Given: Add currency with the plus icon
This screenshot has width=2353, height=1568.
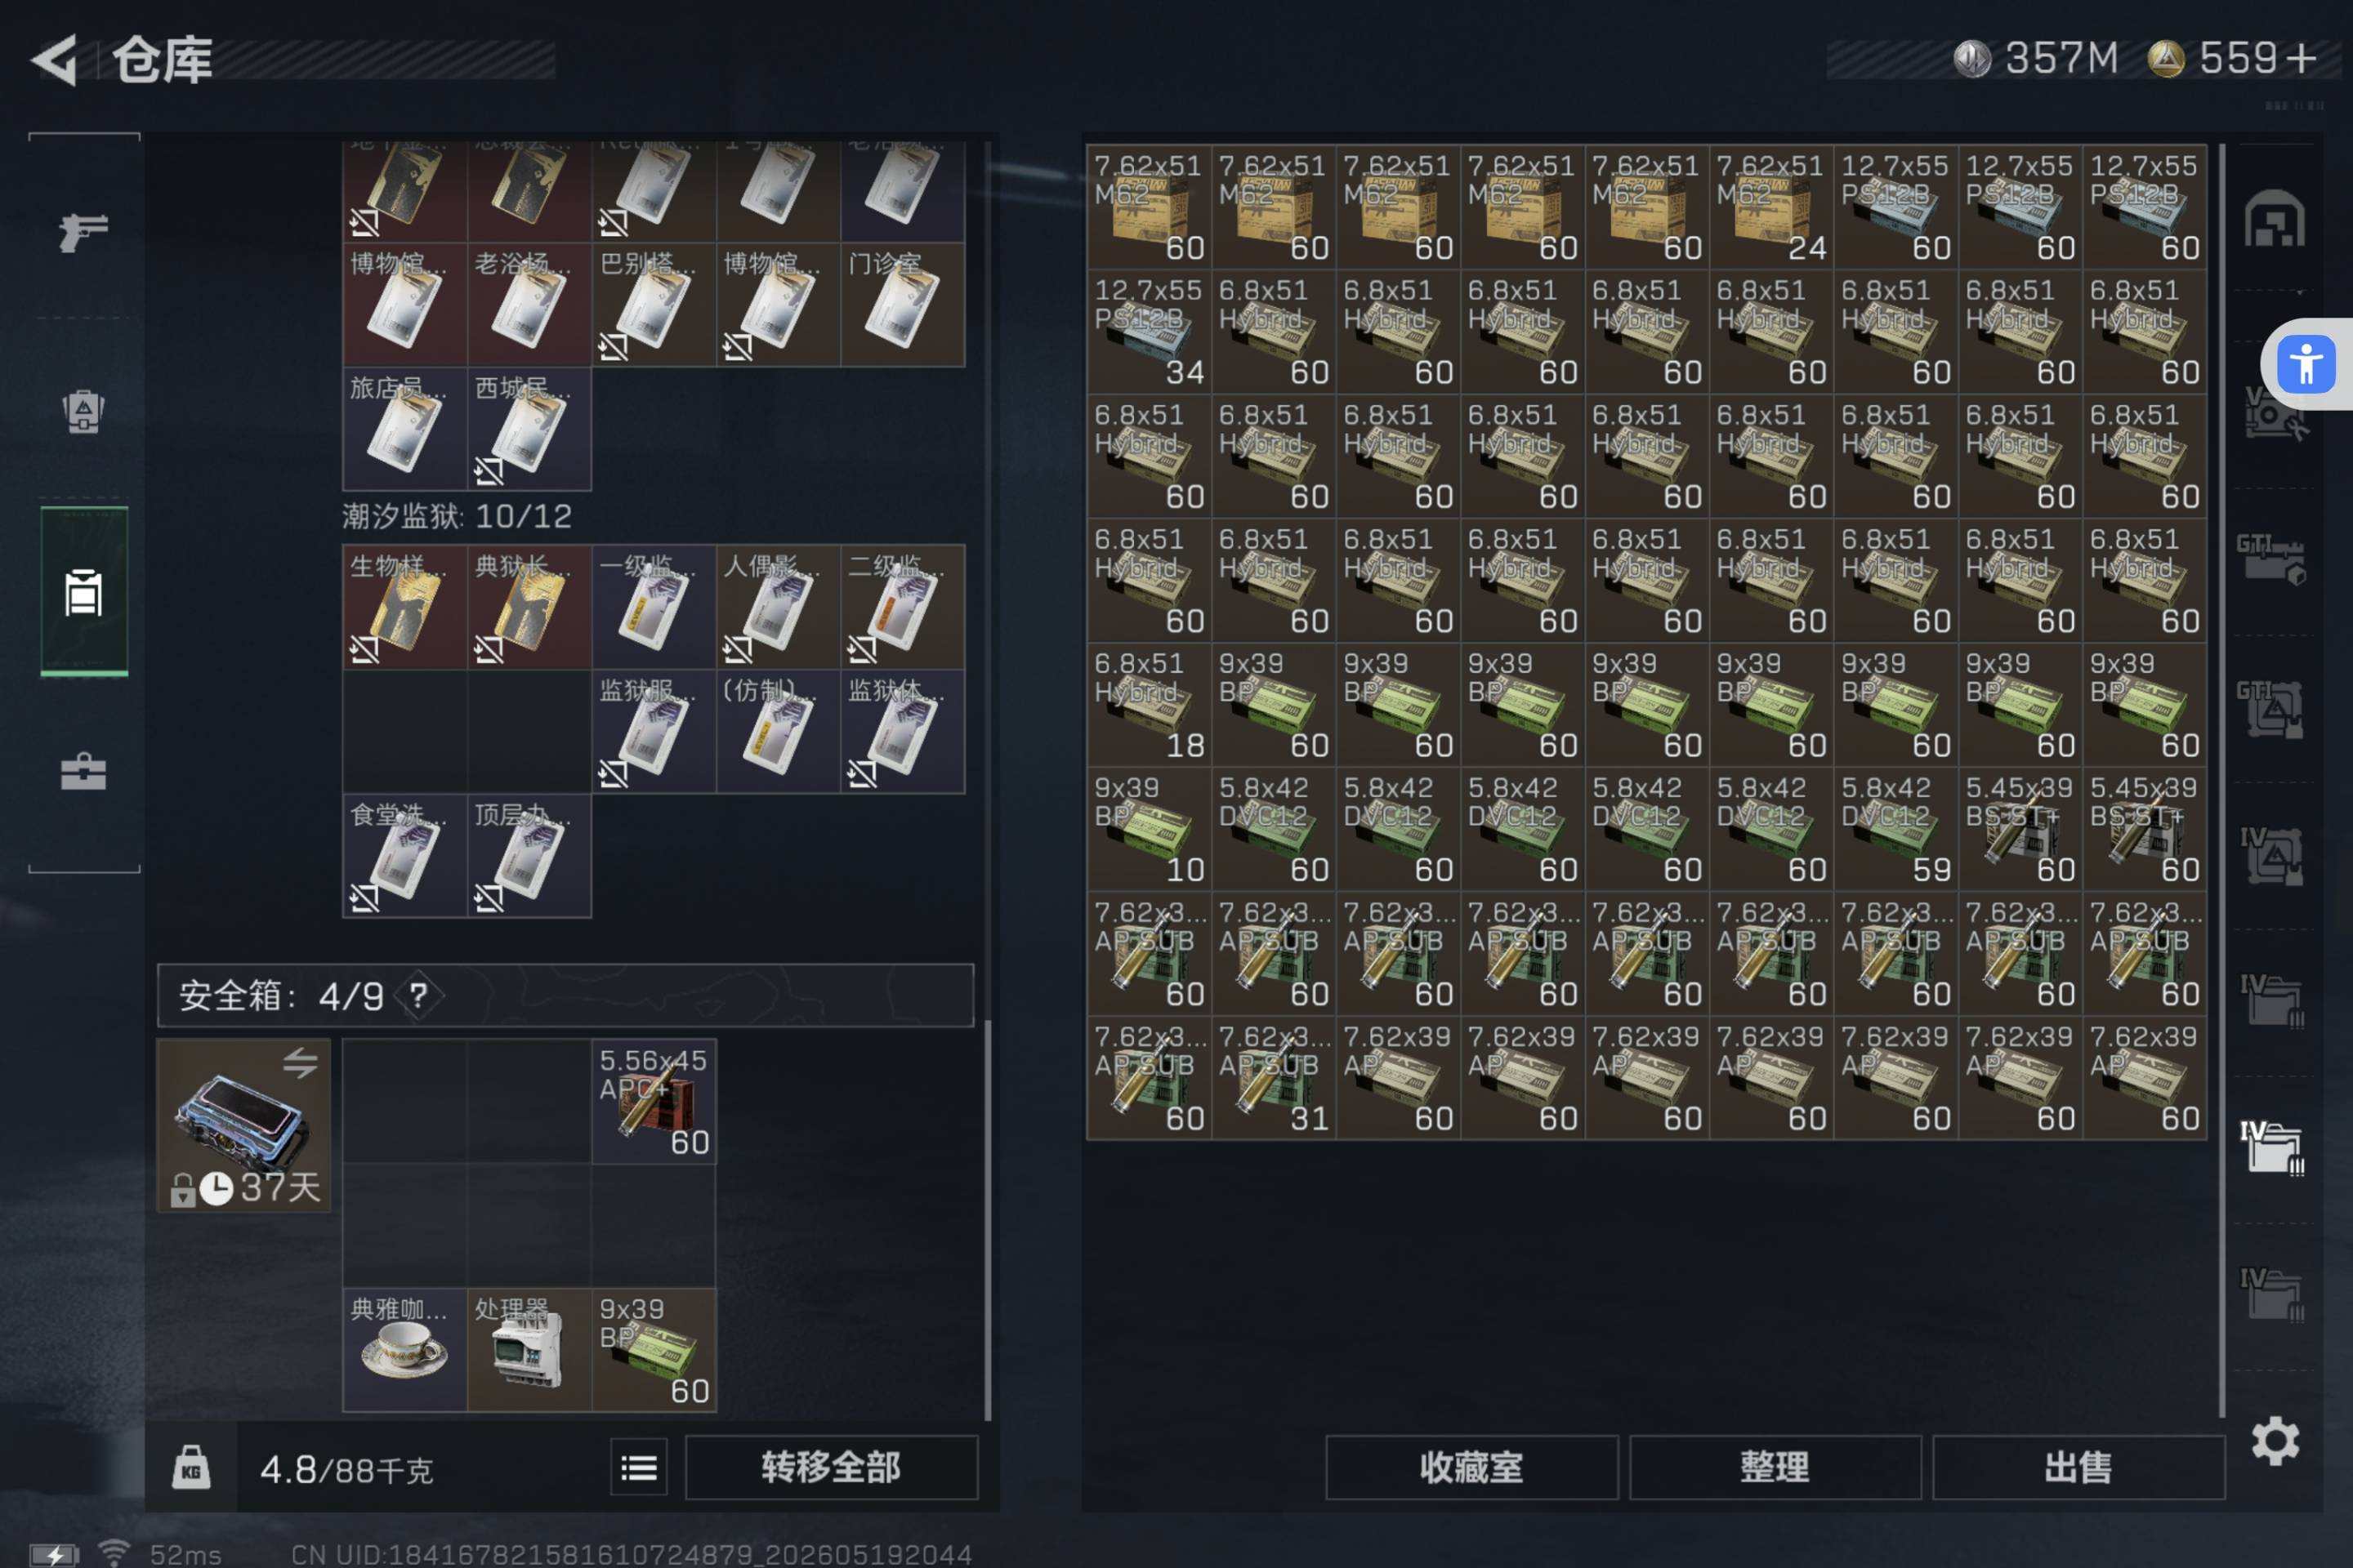Looking at the screenshot, I should coord(2302,58).
